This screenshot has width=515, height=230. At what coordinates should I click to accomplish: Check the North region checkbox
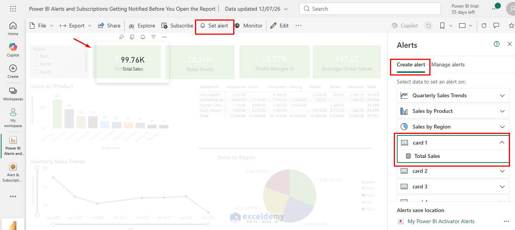click(36, 64)
